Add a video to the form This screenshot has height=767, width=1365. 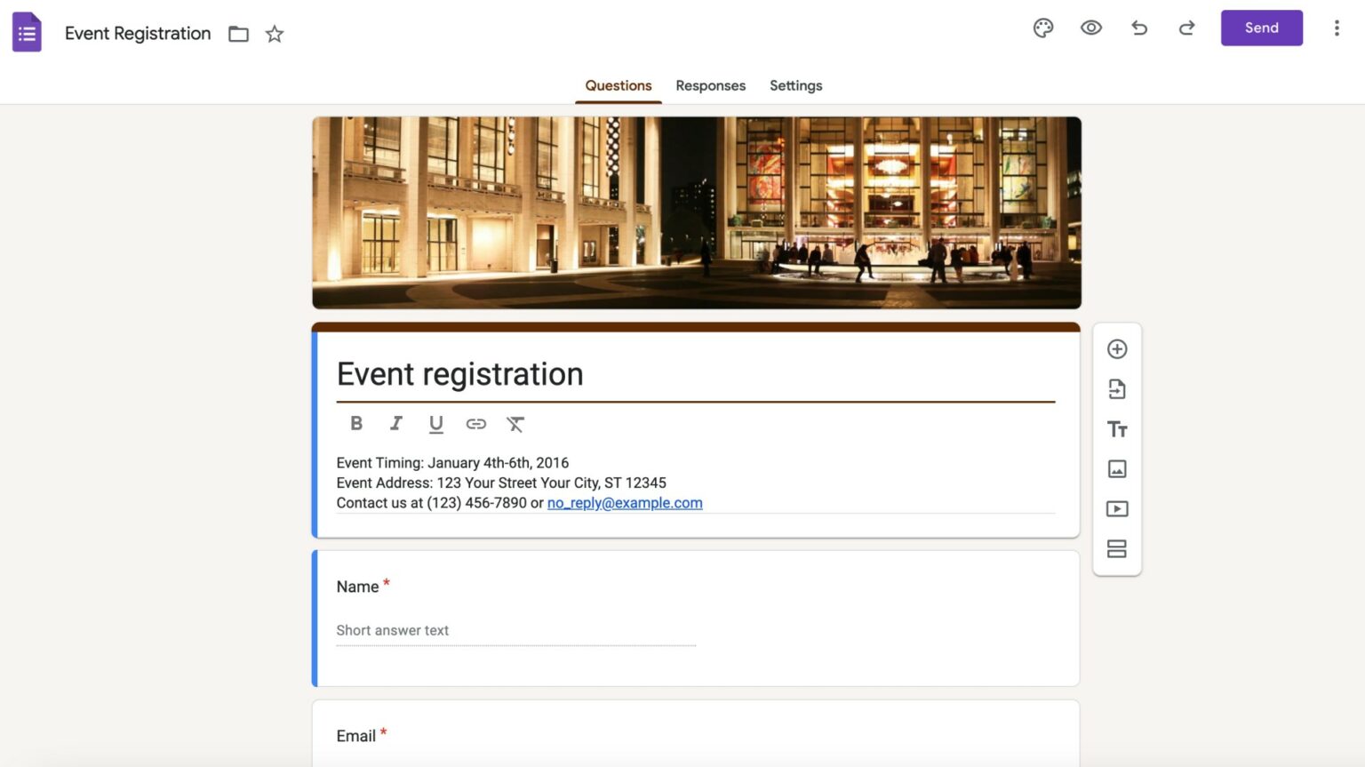tap(1117, 508)
